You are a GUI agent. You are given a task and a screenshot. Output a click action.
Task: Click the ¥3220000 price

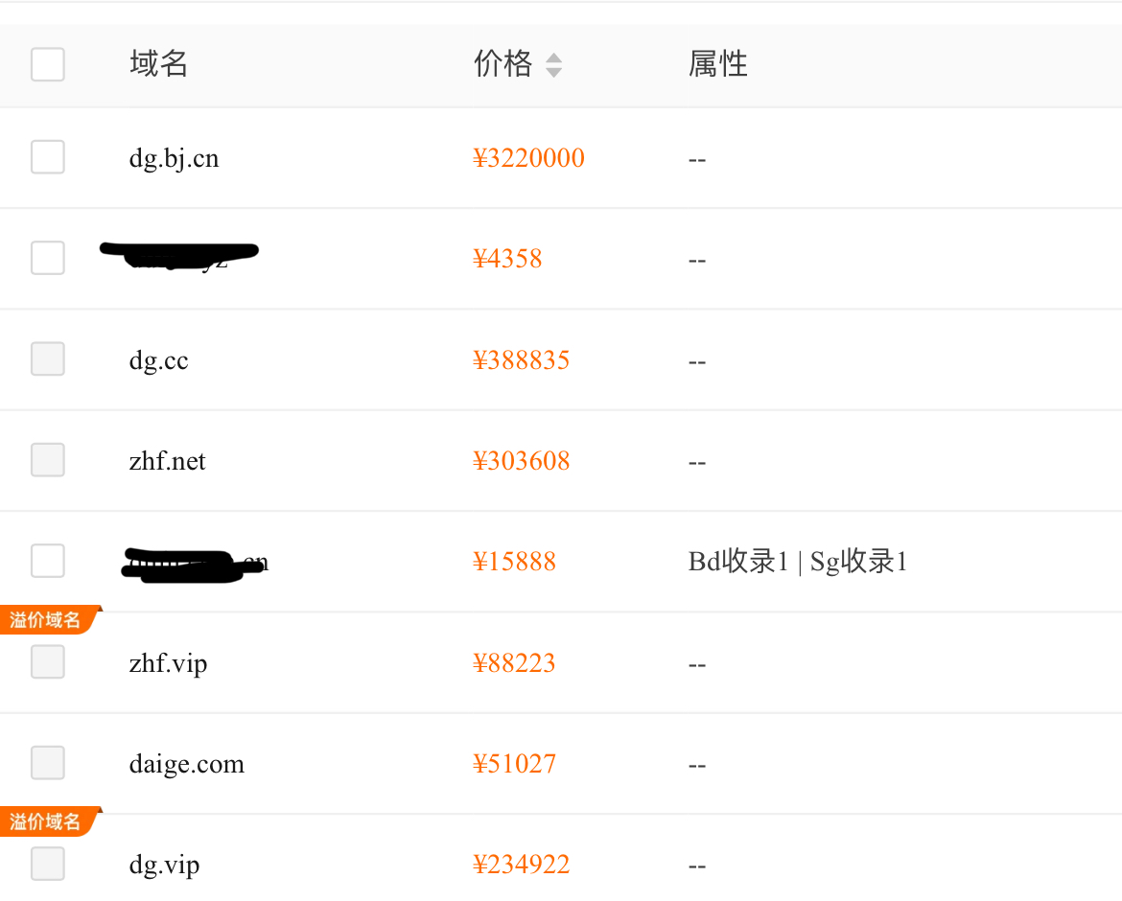coord(528,158)
